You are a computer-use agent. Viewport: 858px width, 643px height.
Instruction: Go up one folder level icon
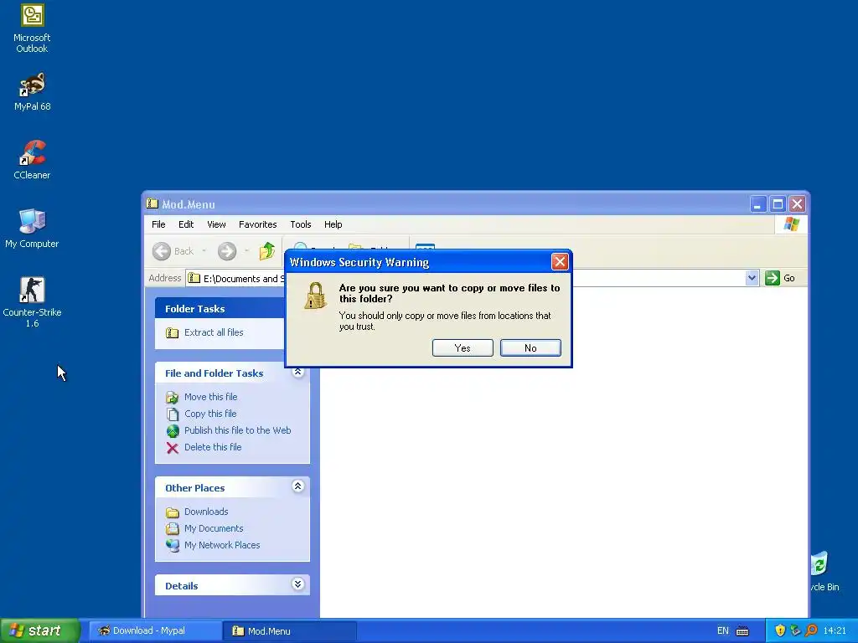click(x=267, y=251)
